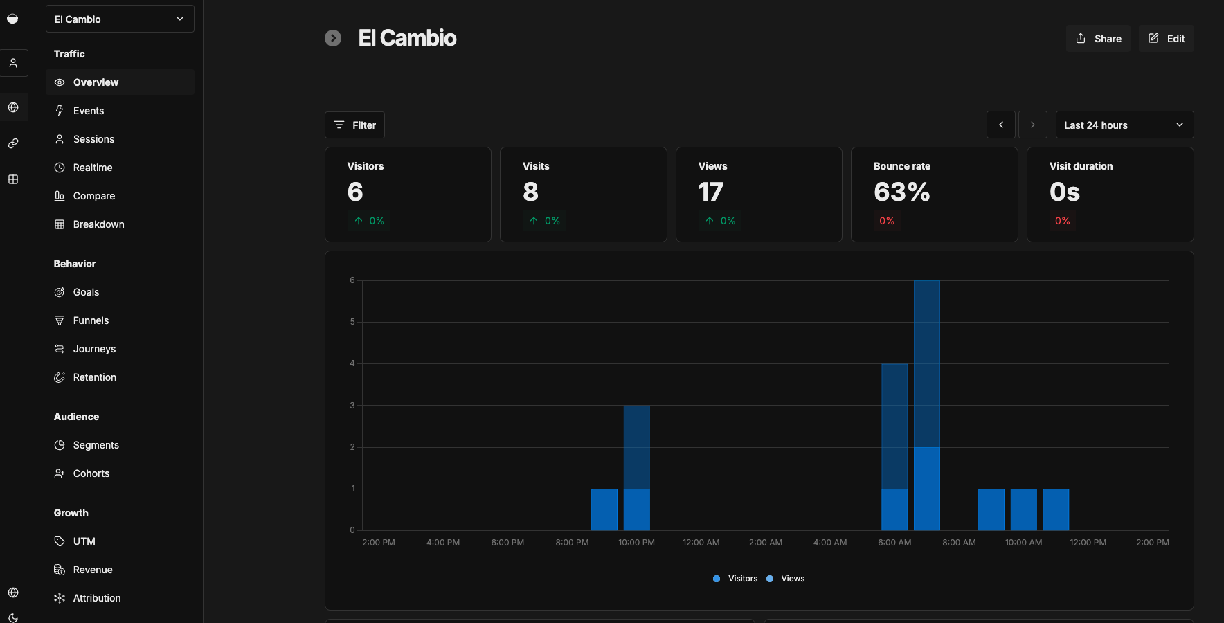1224x623 pixels.
Task: Open the Breakdown table view
Action: [98, 224]
